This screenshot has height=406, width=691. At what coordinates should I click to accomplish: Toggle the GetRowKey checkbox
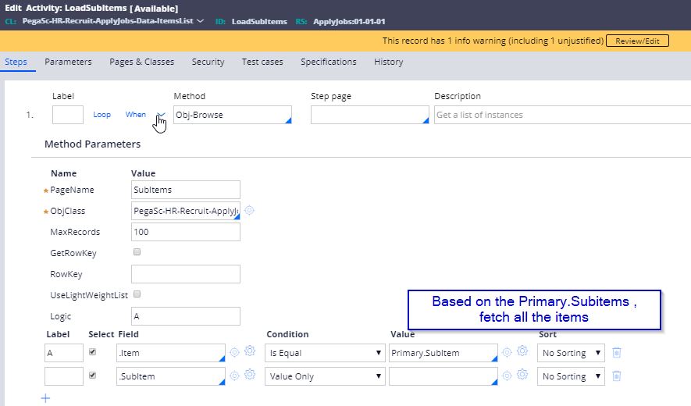coord(137,252)
